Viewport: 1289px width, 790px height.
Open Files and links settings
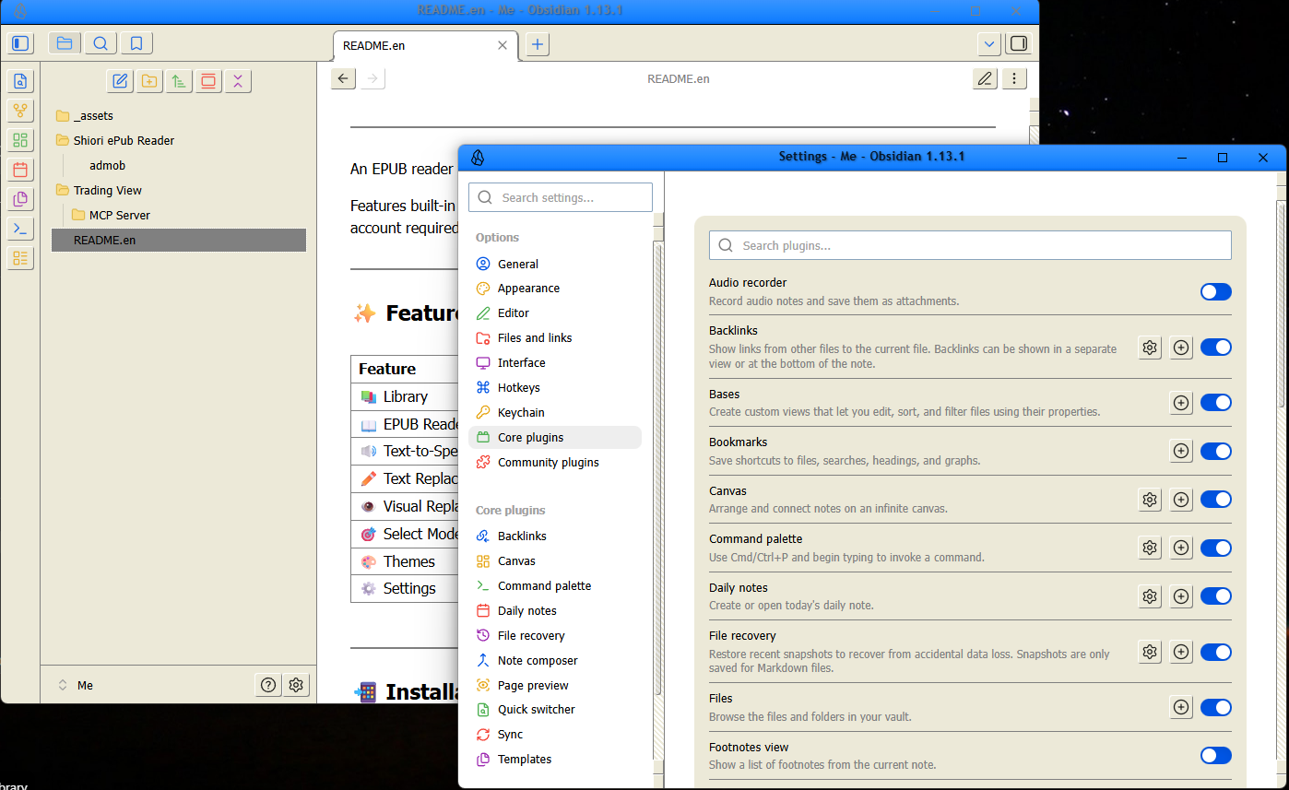coord(555,338)
